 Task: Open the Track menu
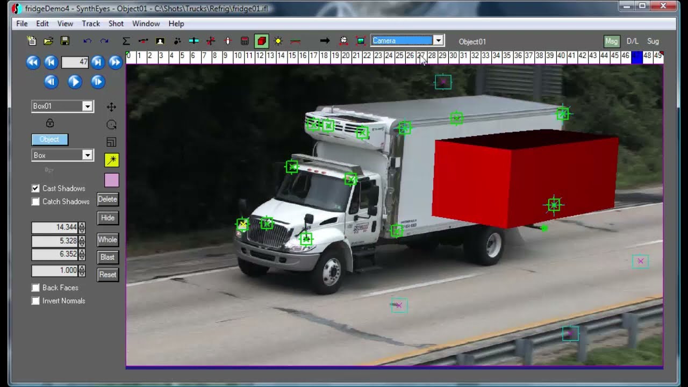click(91, 24)
